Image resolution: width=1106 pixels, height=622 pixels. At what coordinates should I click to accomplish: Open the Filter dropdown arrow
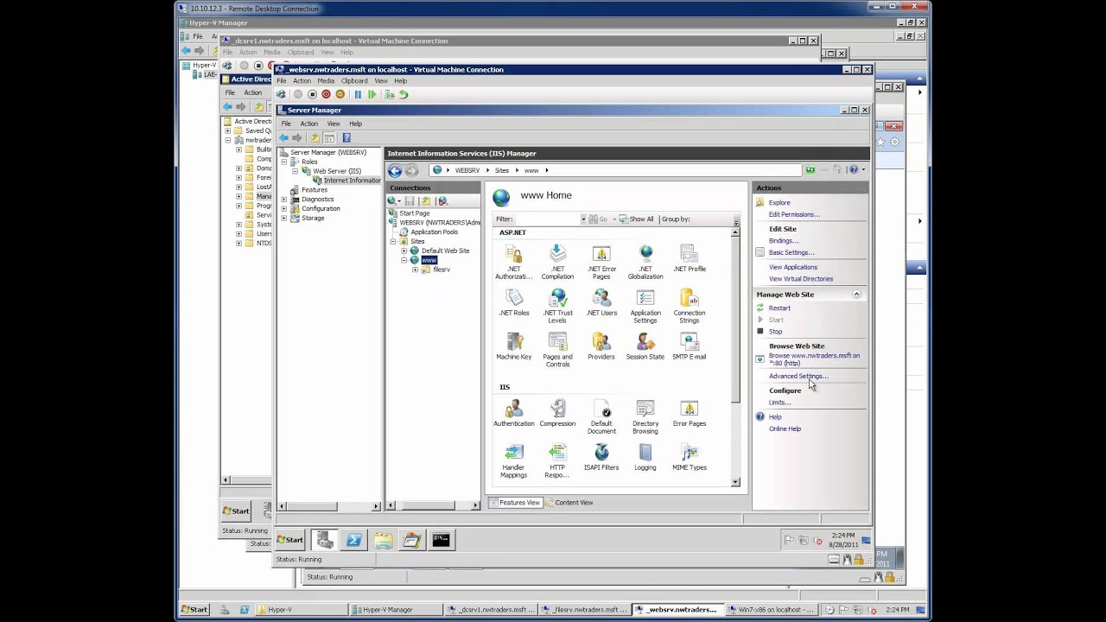pyautogui.click(x=583, y=219)
